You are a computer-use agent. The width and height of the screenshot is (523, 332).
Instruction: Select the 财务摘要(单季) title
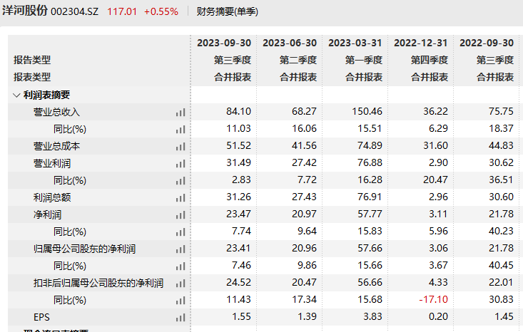pyautogui.click(x=227, y=11)
